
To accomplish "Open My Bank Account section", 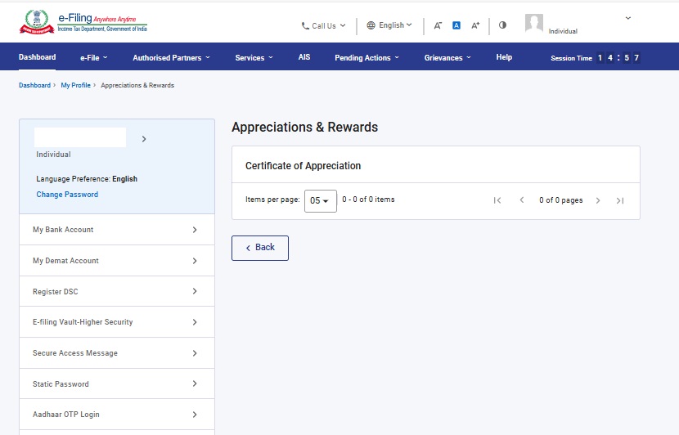I will point(117,230).
